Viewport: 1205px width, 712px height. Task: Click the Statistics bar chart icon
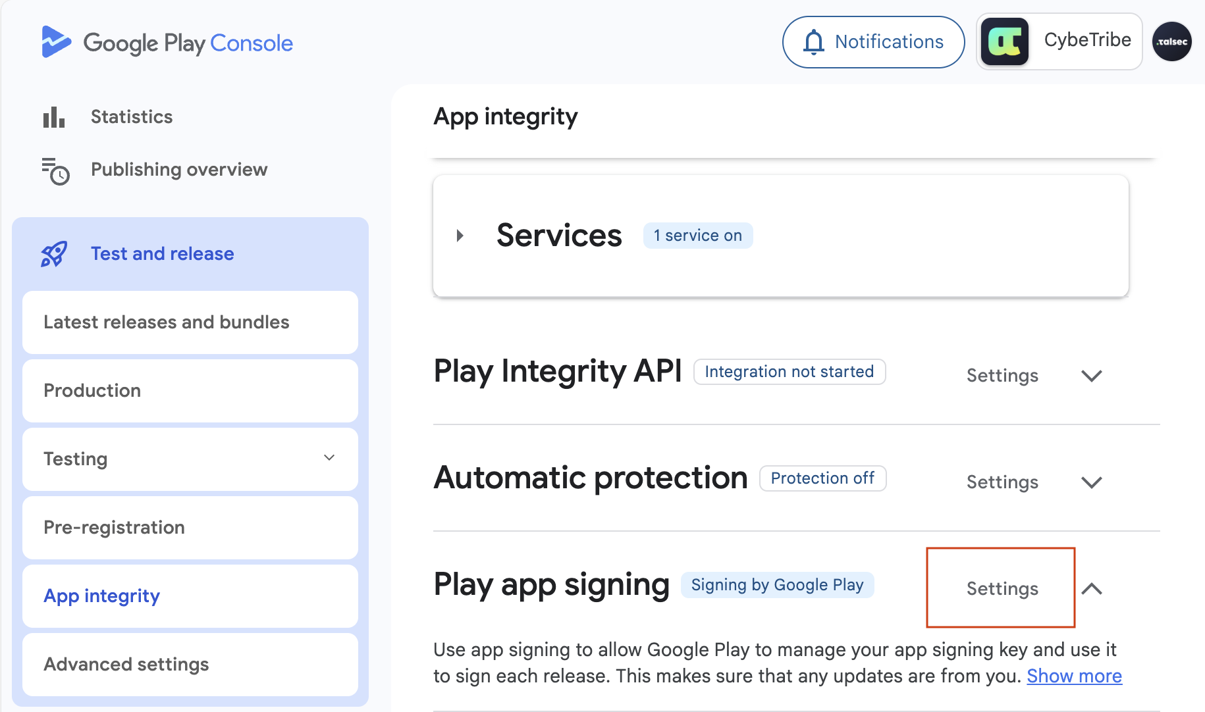(x=54, y=117)
